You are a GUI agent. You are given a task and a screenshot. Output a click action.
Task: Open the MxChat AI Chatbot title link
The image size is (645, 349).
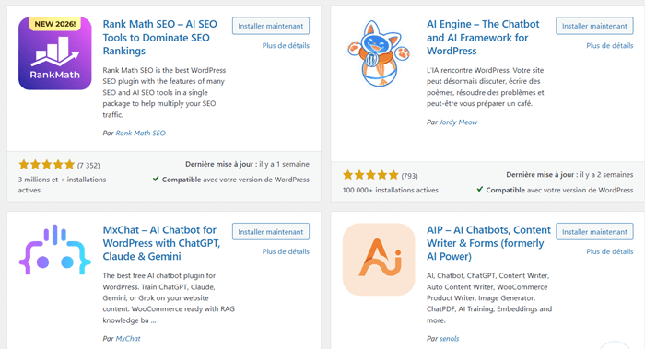coord(161,243)
